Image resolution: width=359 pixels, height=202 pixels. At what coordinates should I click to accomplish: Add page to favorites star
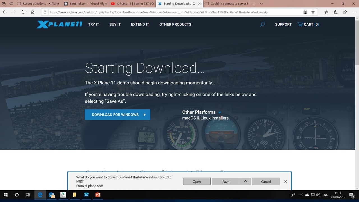[313, 12]
